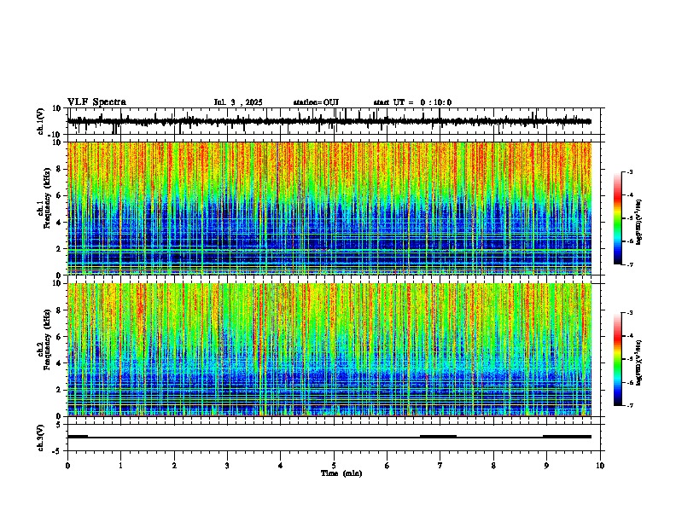The width and height of the screenshot is (676, 522).
Task: Click the "8" frequency tick on ch.1 spectrogram
Action: 60,169
